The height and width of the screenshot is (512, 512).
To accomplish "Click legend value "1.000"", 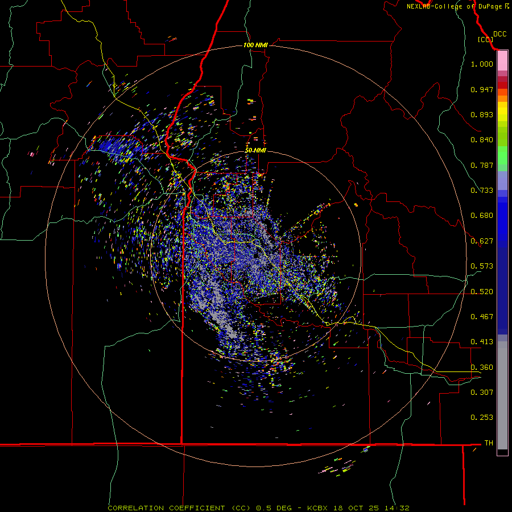I will tap(482, 64).
